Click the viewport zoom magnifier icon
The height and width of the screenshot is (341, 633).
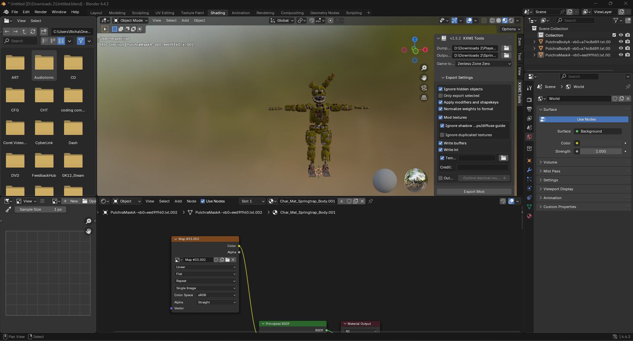coord(424,68)
